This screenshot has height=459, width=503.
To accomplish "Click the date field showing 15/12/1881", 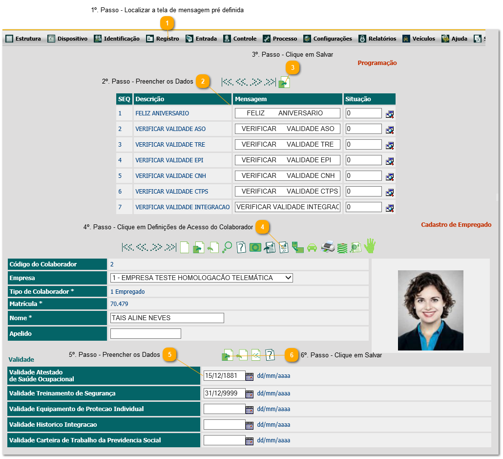I will coord(224,376).
